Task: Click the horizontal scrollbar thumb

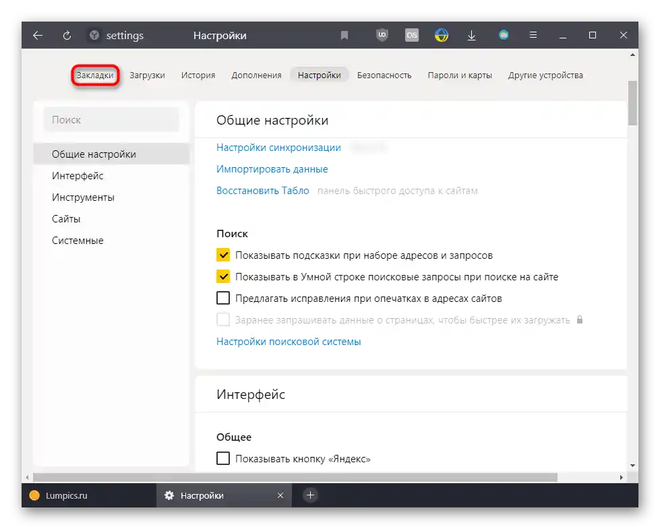Action: pos(295,477)
